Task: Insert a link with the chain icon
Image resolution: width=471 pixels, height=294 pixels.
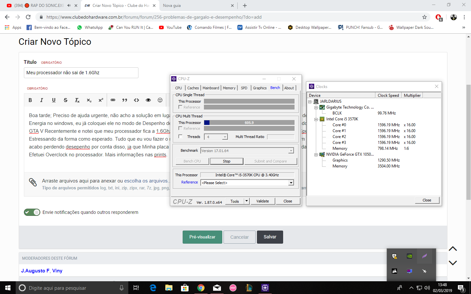Action: (113, 100)
